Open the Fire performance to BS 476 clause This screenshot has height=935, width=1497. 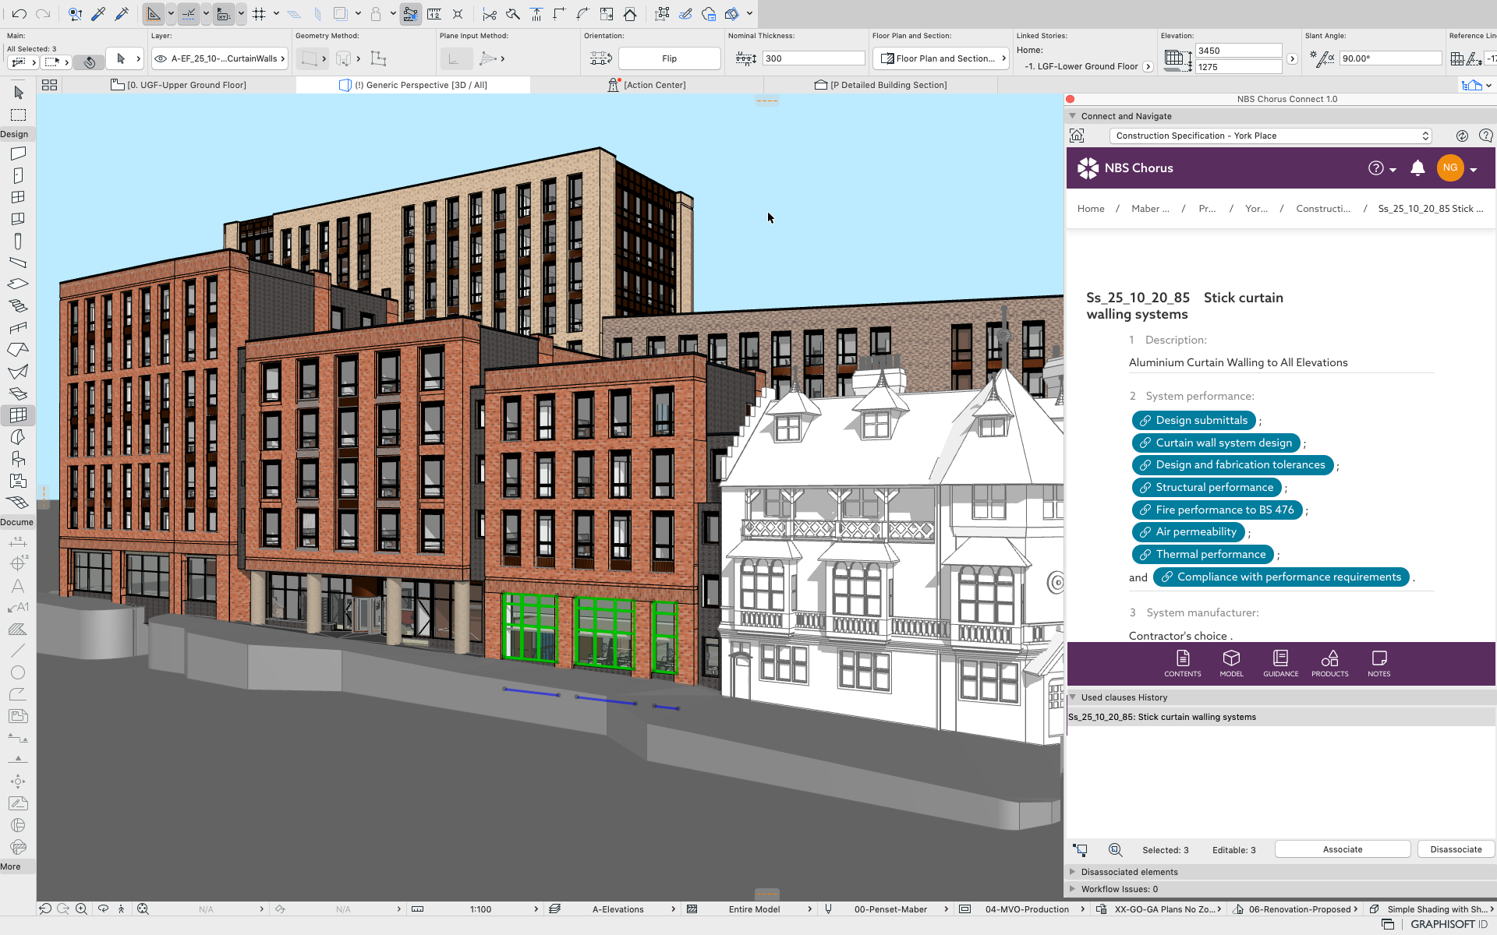pyautogui.click(x=1217, y=510)
